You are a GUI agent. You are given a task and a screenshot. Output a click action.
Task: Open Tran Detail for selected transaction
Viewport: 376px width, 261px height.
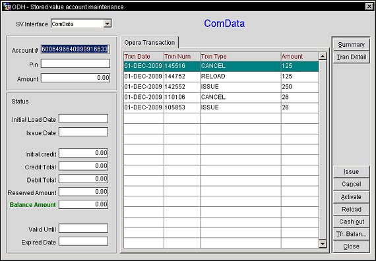[x=352, y=57]
